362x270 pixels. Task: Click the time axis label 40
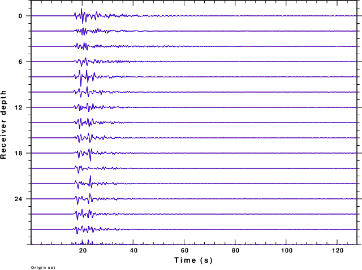pos(133,250)
